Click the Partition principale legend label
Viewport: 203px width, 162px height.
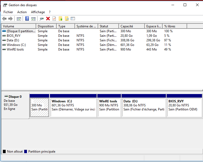pos(42,152)
